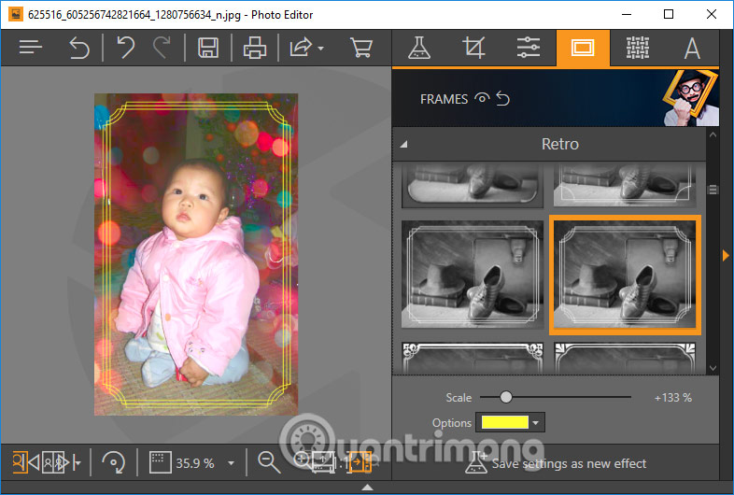Toggle the orange side panel icon
The width and height of the screenshot is (734, 495).
pyautogui.click(x=359, y=462)
